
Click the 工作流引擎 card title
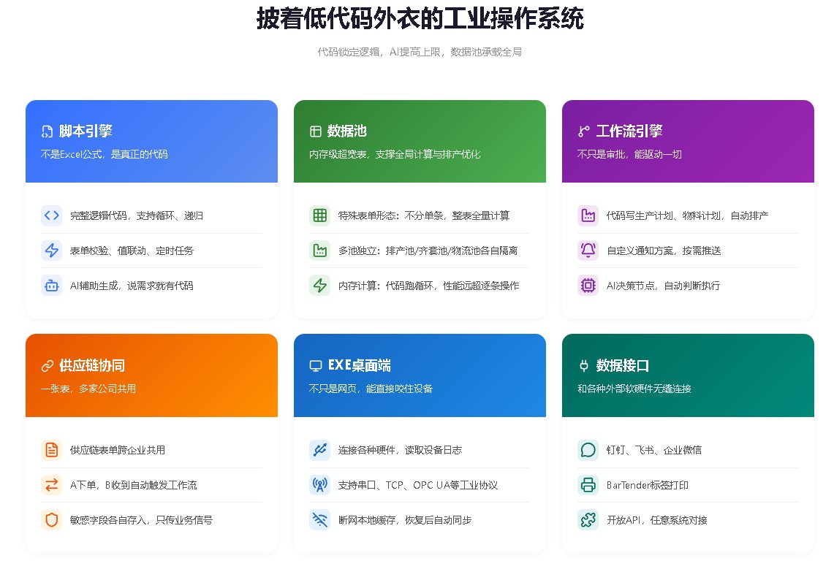click(x=629, y=131)
